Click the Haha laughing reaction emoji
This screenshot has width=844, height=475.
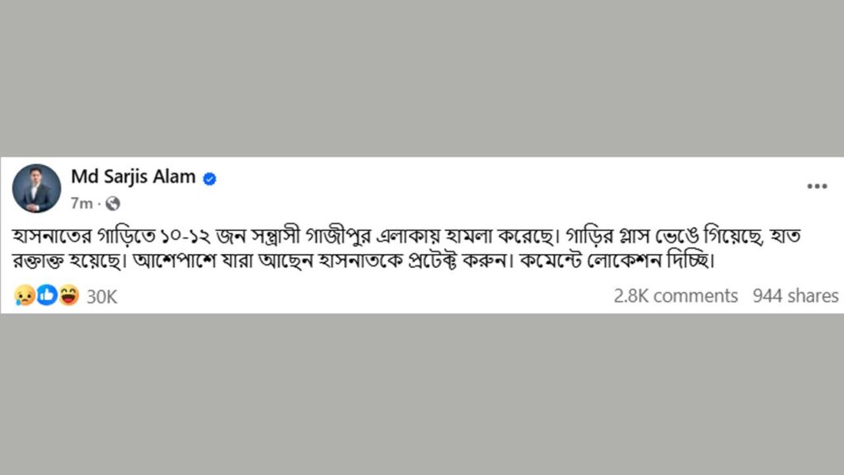click(68, 295)
